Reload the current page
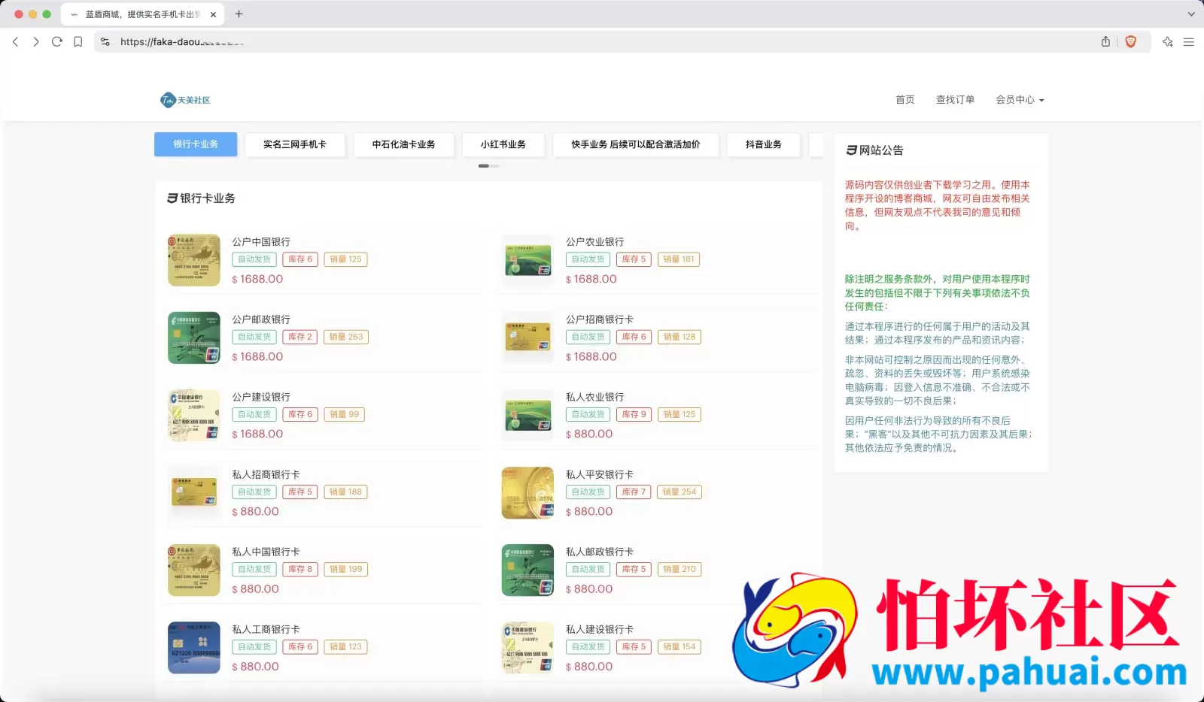 57,42
